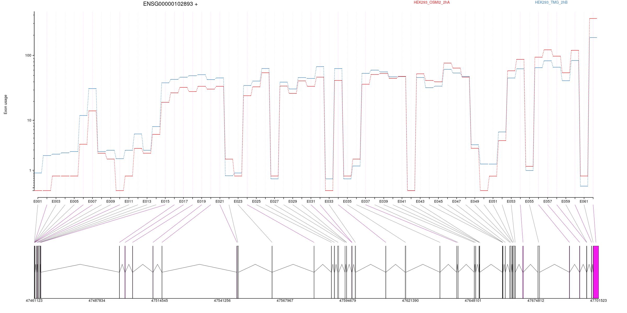
Task: Click exon label E049
Action: coord(475,201)
